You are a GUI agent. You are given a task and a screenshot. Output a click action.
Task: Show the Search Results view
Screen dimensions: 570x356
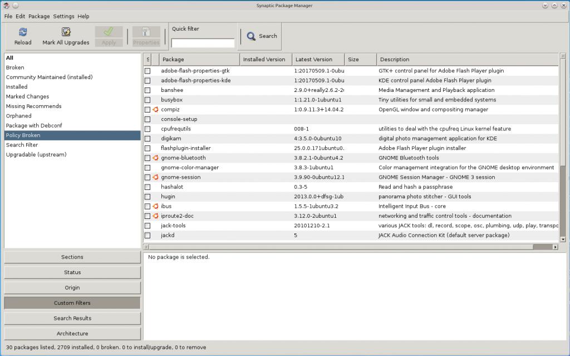coord(72,318)
